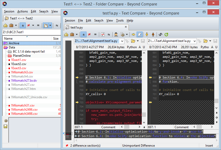Click the Swap Sides icon
The height and width of the screenshot is (150, 221).
[x=160, y=34]
